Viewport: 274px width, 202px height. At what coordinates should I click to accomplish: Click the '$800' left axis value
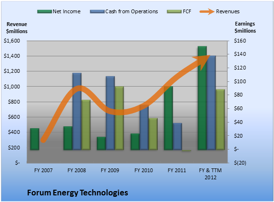tap(14, 102)
